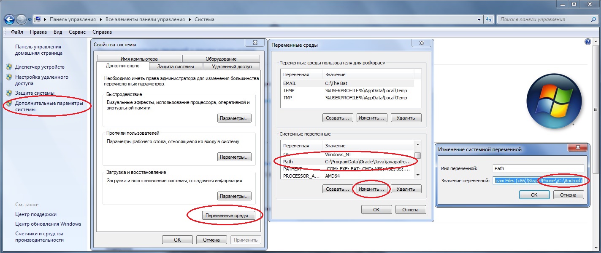The height and width of the screenshot is (253, 601).
Task: Cancel the variable change dialog
Action: (568, 195)
